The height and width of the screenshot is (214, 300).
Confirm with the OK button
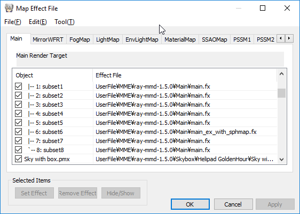pyautogui.click(x=190, y=204)
